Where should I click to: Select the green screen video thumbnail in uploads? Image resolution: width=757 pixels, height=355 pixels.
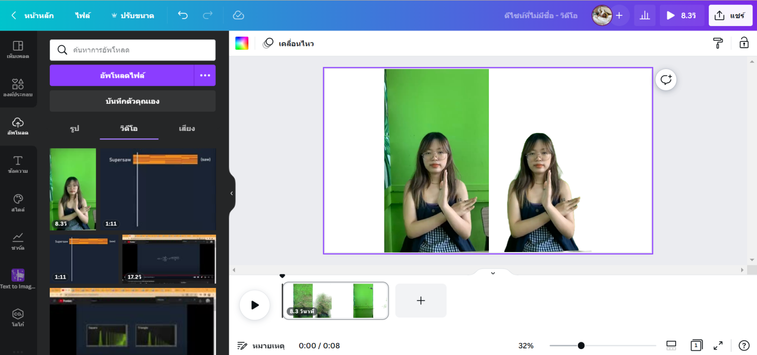[72, 189]
